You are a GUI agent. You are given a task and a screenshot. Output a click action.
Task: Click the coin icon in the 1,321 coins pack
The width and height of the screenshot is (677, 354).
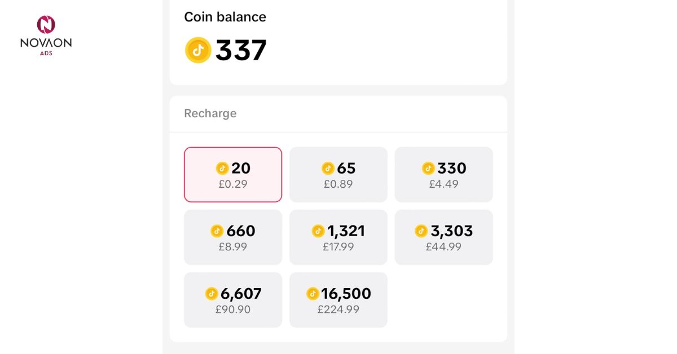[x=318, y=231]
